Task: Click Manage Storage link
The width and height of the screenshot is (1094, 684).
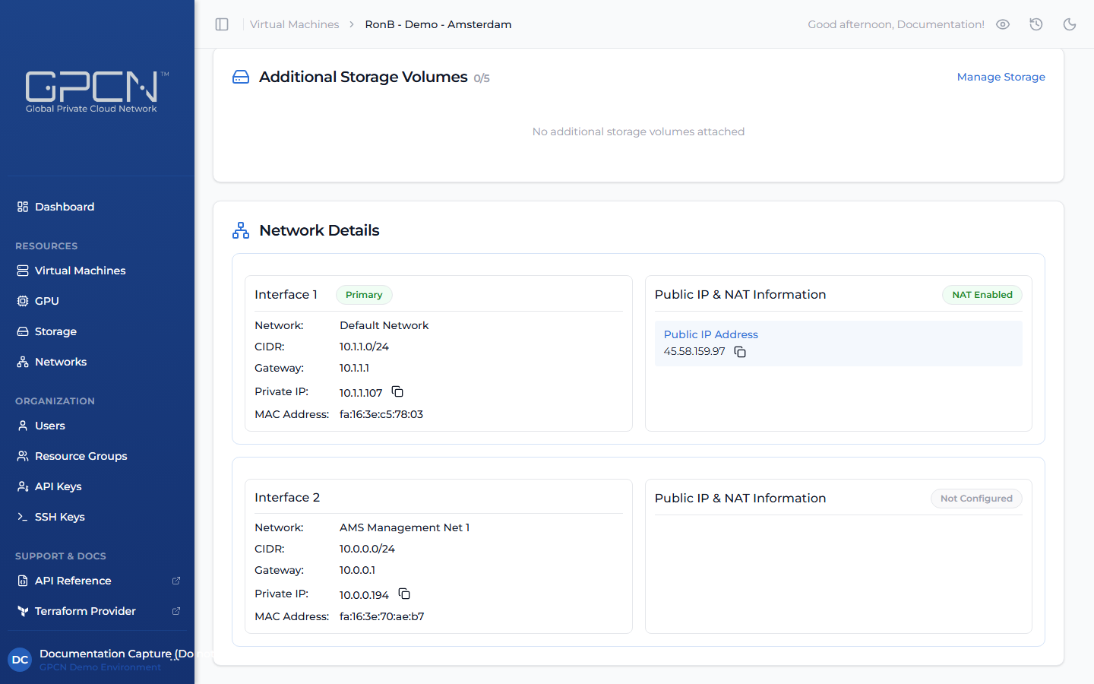Action: point(1001,77)
